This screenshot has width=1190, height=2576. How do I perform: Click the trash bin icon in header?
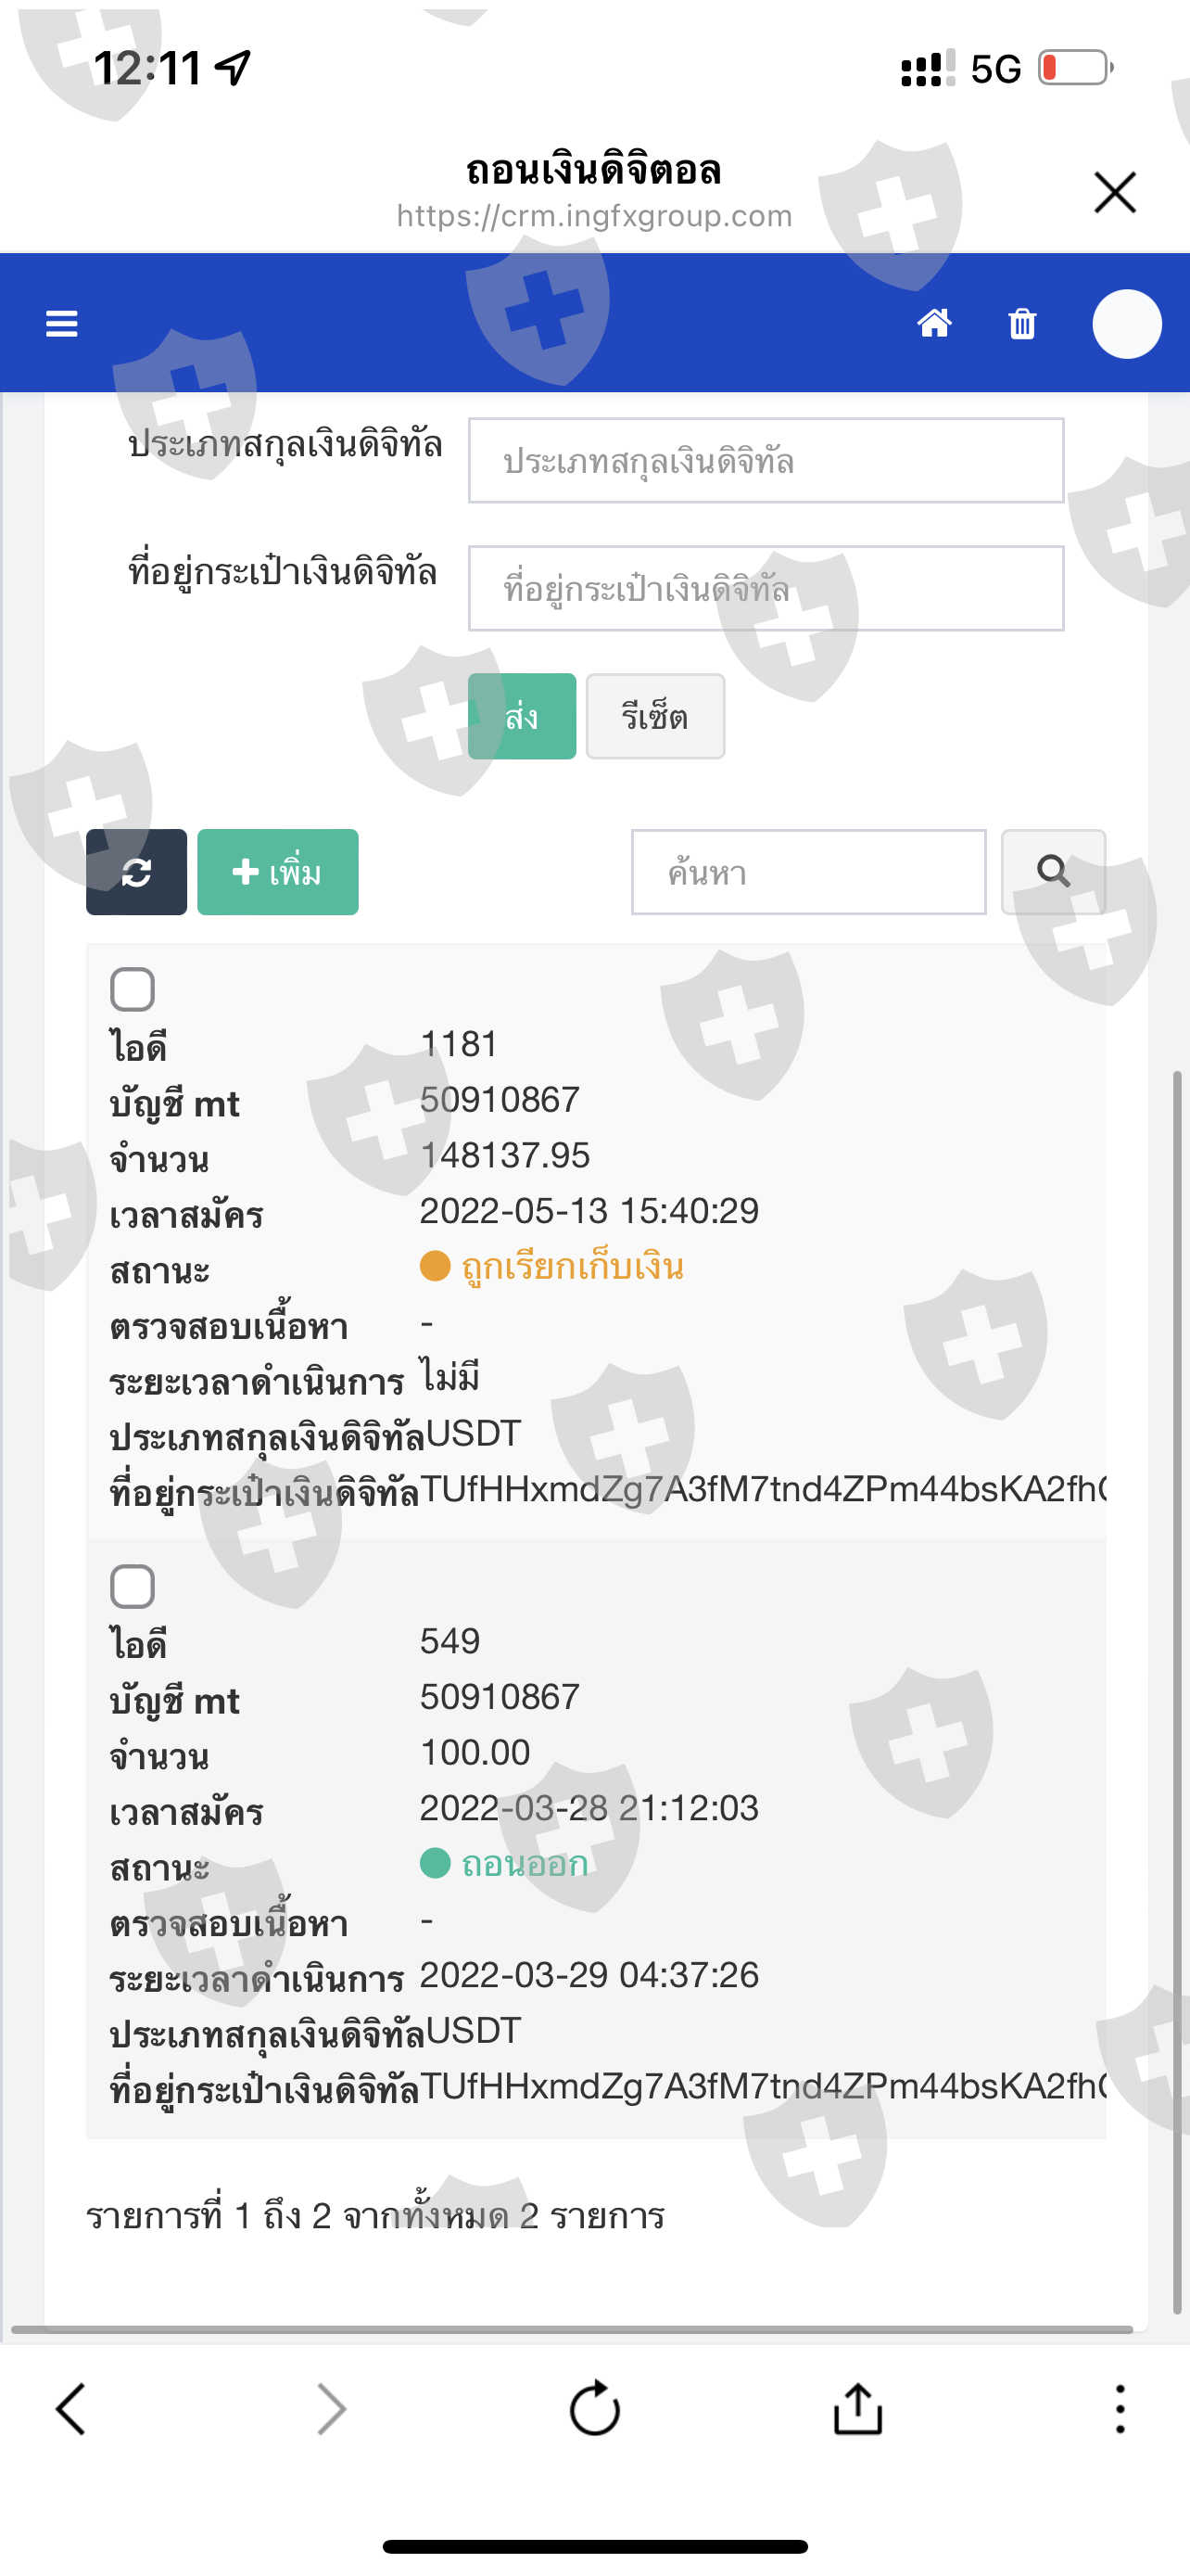tap(1022, 324)
